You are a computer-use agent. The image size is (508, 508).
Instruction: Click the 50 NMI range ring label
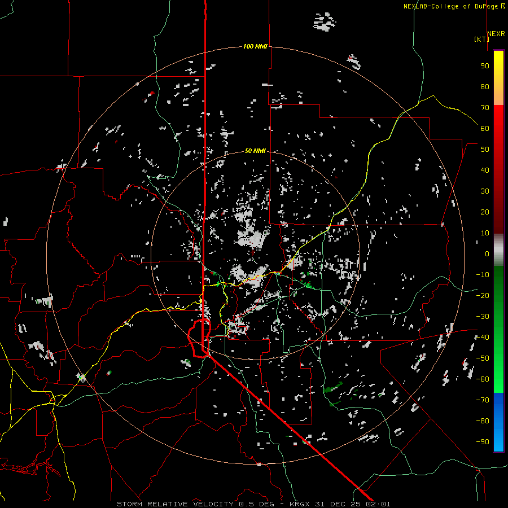[255, 151]
